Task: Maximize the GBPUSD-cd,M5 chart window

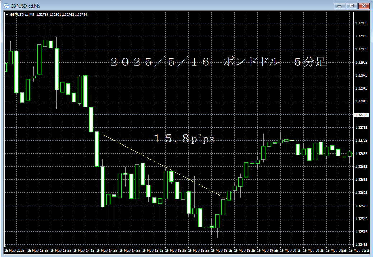Action: pos(351,6)
